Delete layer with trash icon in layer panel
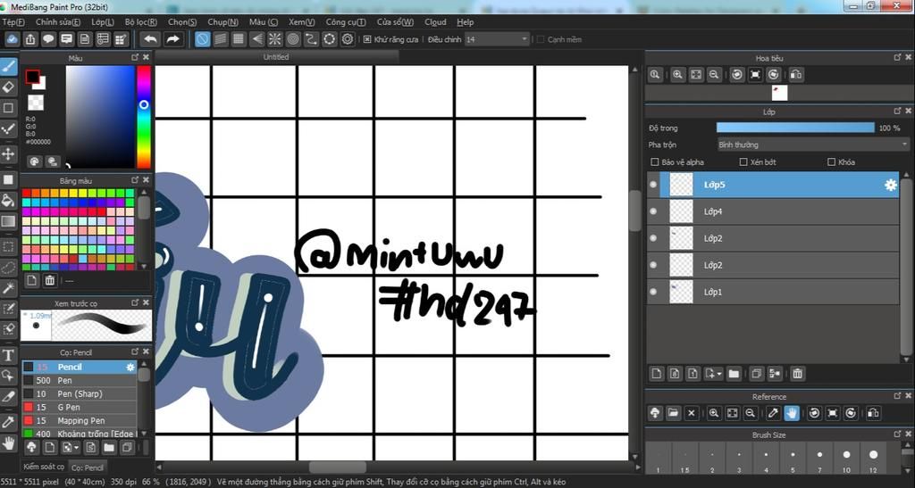The height and width of the screenshot is (488, 915). coord(797,373)
